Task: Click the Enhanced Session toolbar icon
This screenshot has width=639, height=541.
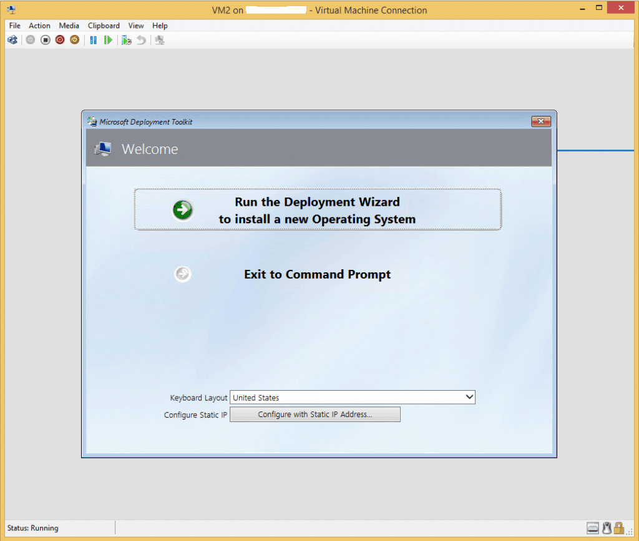Action: coord(160,40)
